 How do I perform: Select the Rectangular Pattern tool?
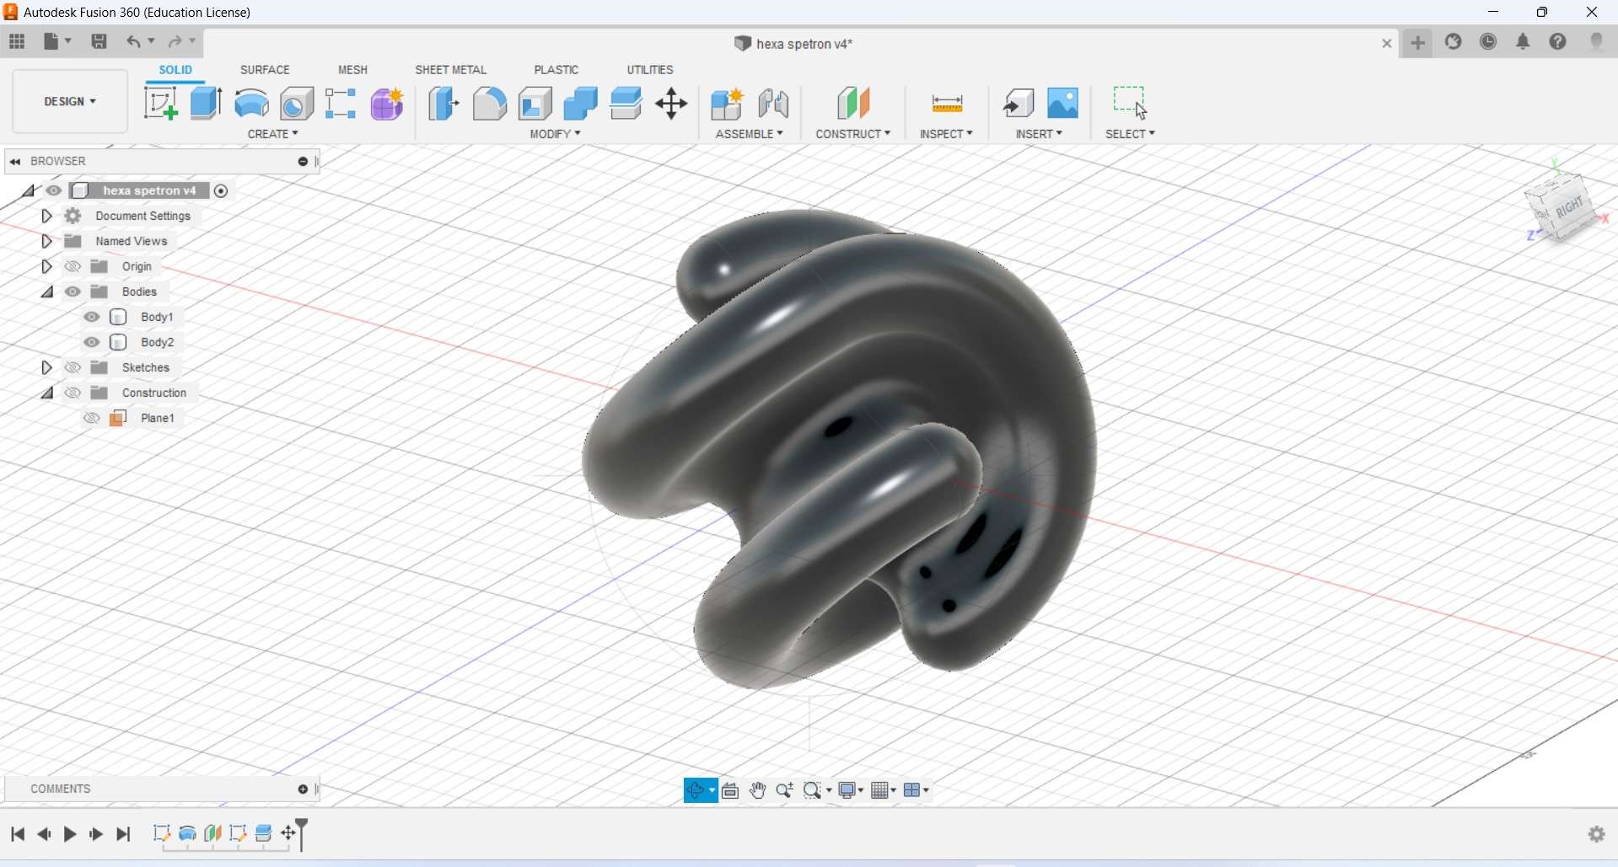(x=341, y=104)
